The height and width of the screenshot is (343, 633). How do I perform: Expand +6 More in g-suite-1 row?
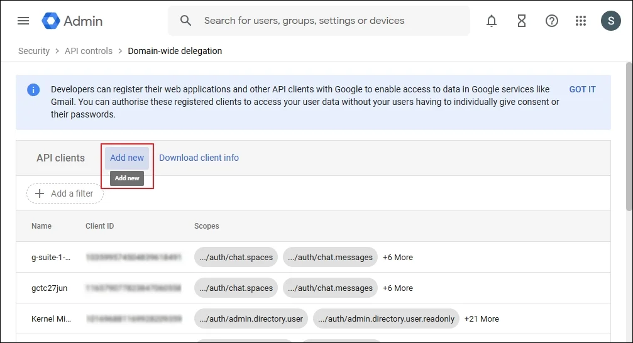pos(398,257)
